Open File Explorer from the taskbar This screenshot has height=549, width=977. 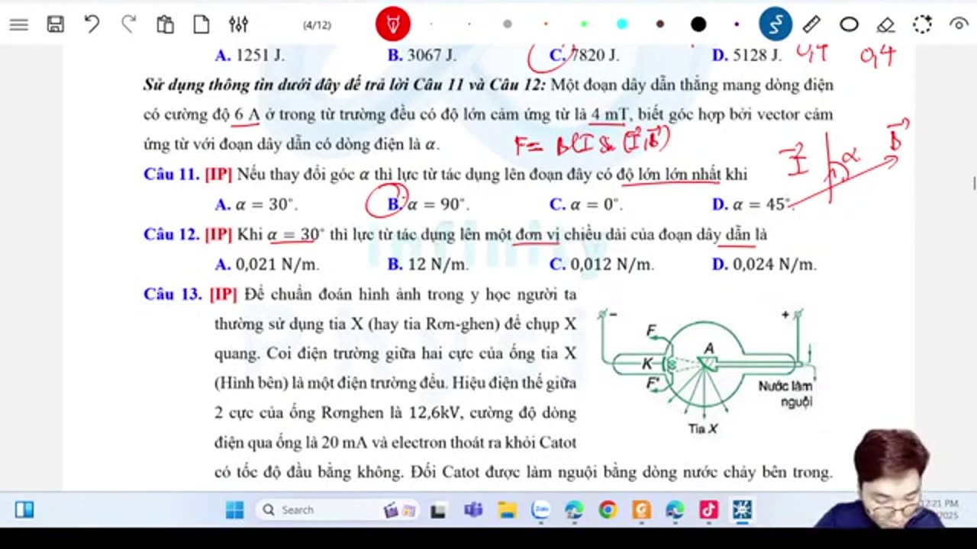(x=507, y=510)
